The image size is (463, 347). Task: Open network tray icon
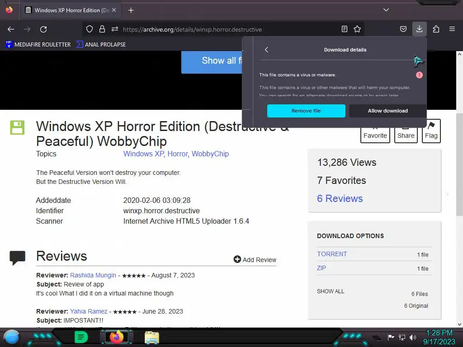tap(402, 337)
